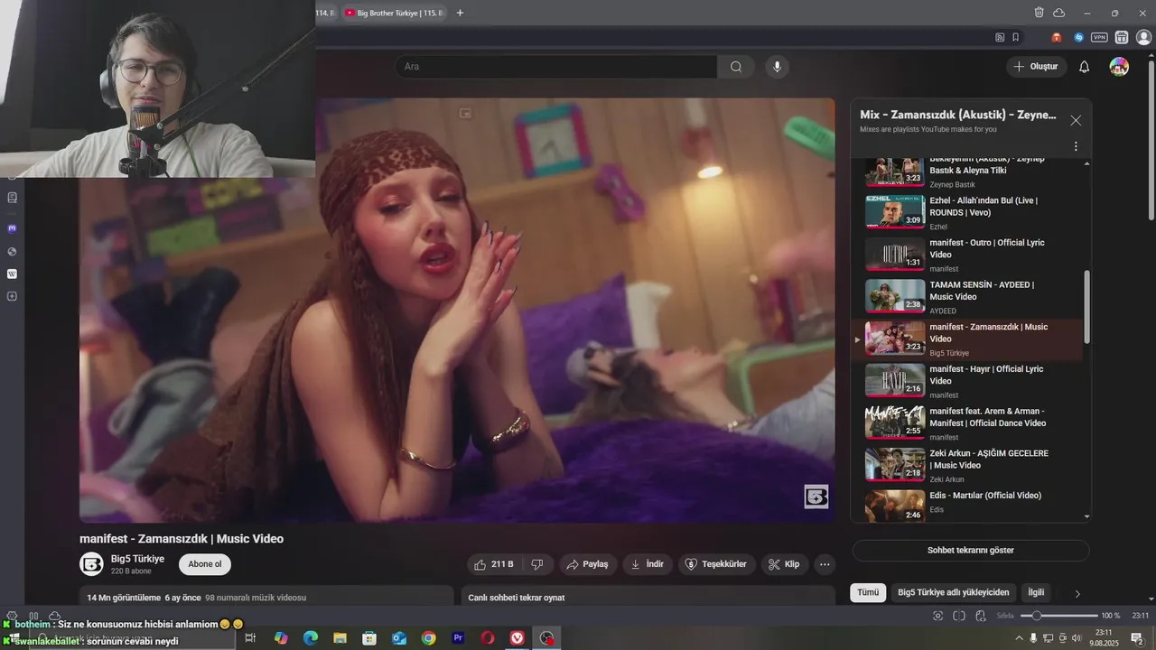Open Wikipedia web panel in sidebar

(12, 274)
